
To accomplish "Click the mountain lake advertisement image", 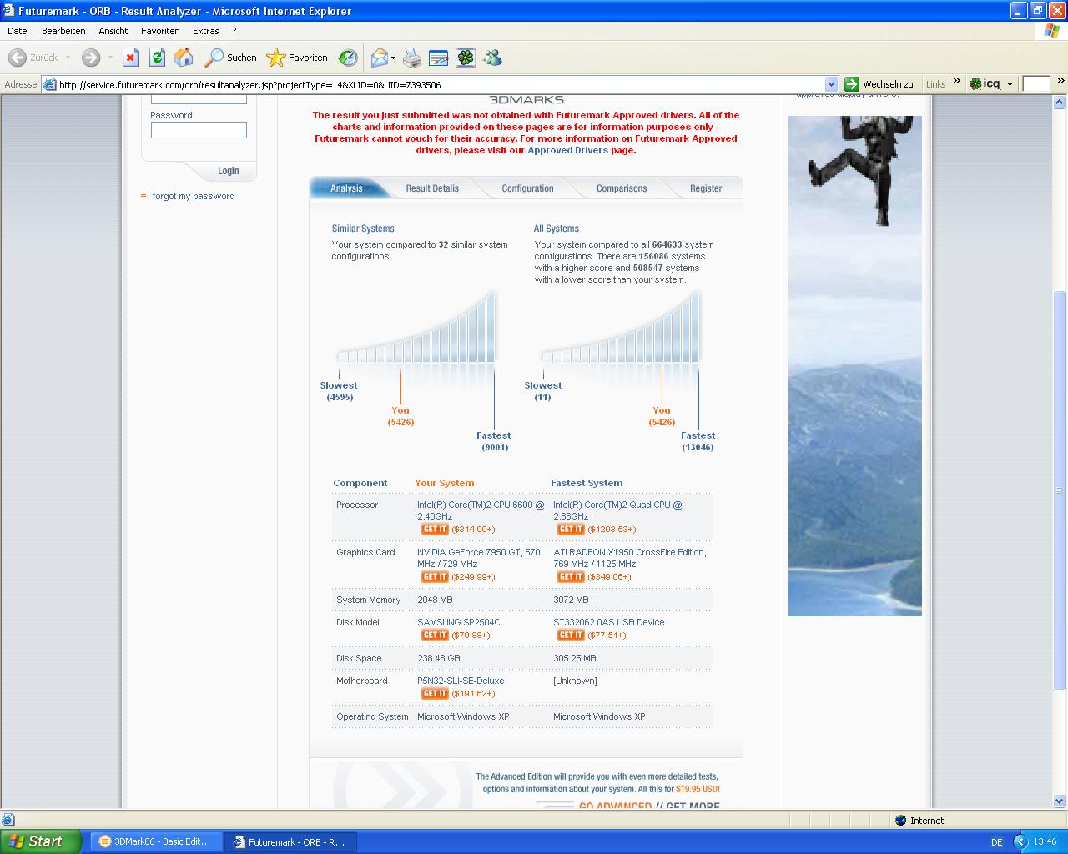I will click(x=855, y=366).
